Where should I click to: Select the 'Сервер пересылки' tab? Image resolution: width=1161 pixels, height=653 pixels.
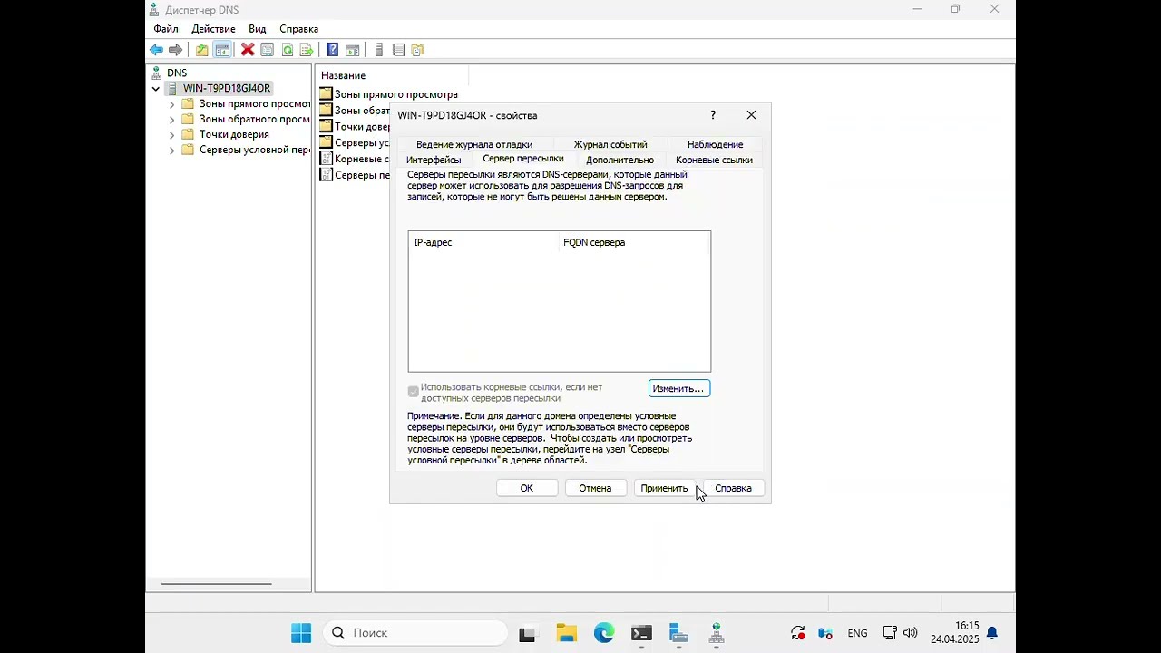click(x=523, y=159)
